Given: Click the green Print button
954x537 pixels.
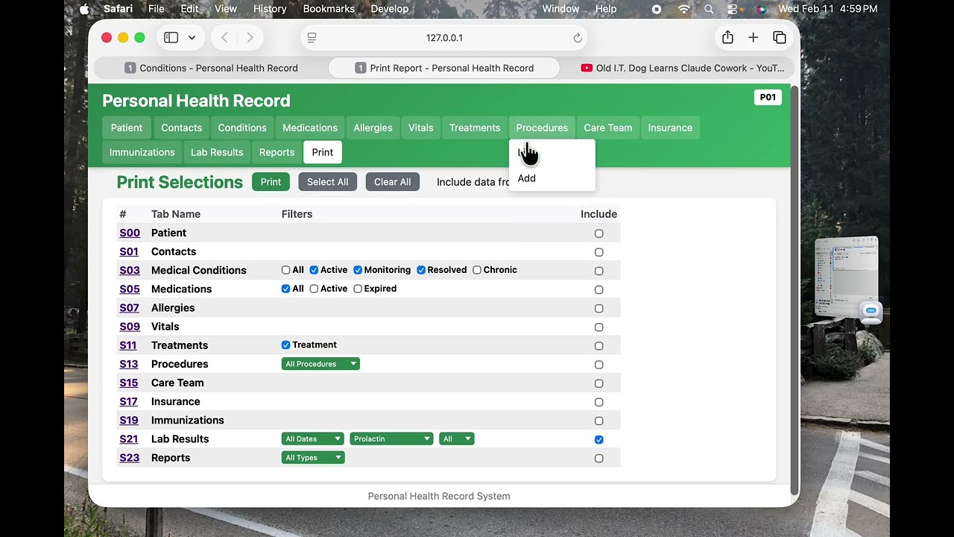Looking at the screenshot, I should (271, 182).
